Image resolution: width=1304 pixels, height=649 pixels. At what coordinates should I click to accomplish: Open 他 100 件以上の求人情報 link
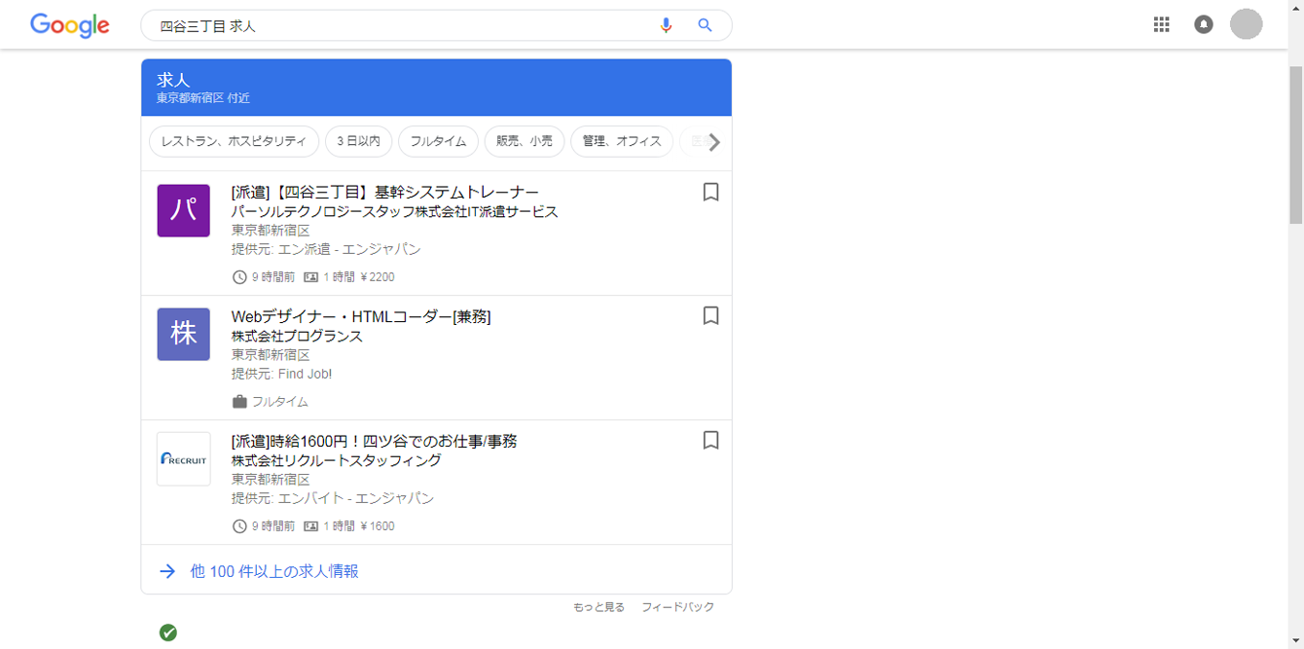(x=274, y=572)
